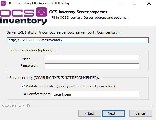Click the OCS Inventory Server properties heading

[x=78, y=12]
